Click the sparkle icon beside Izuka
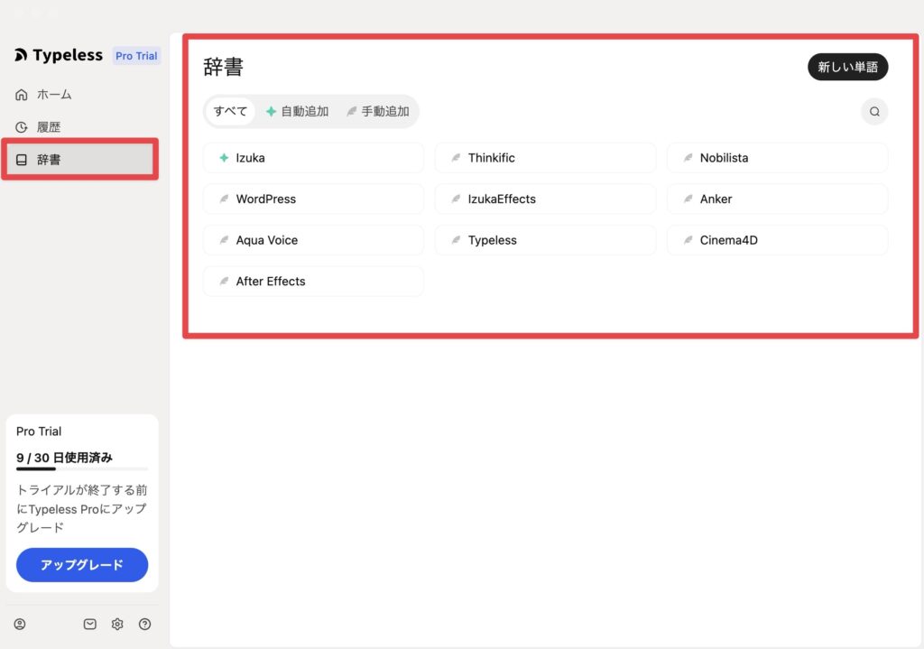Image resolution: width=924 pixels, height=649 pixels. tap(224, 158)
